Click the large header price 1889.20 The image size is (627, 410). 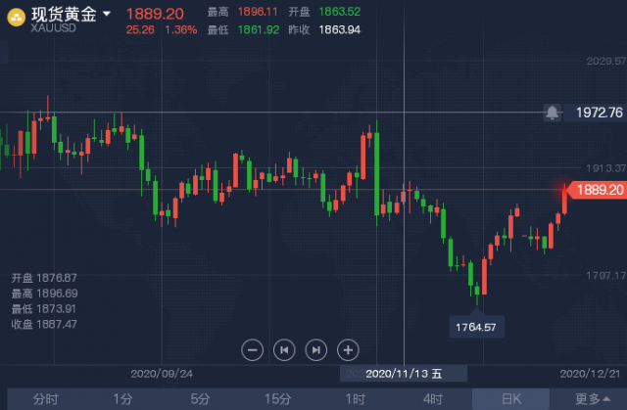coord(155,14)
